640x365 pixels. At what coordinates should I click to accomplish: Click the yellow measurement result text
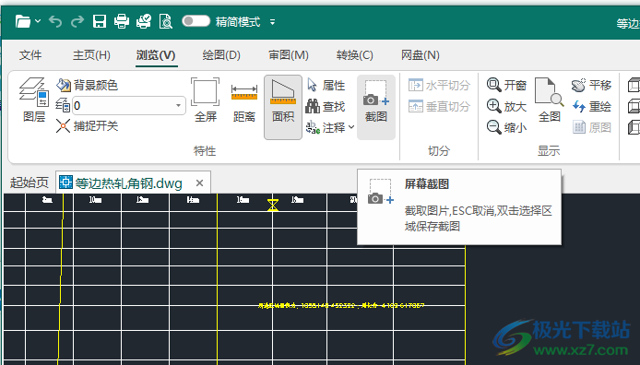tap(341, 305)
